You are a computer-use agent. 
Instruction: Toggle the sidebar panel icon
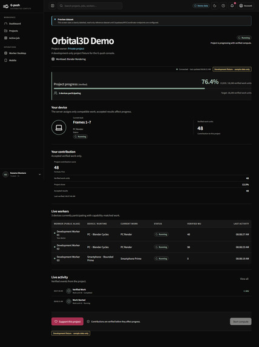[53, 6]
